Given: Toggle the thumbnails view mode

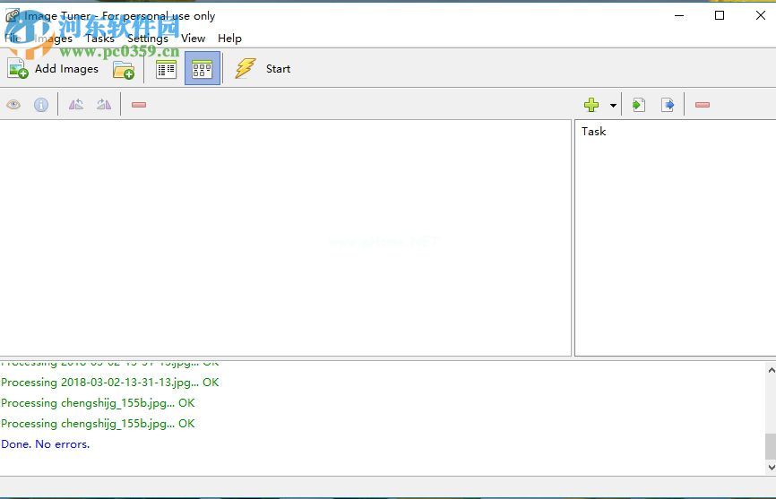Looking at the screenshot, I should (x=202, y=69).
